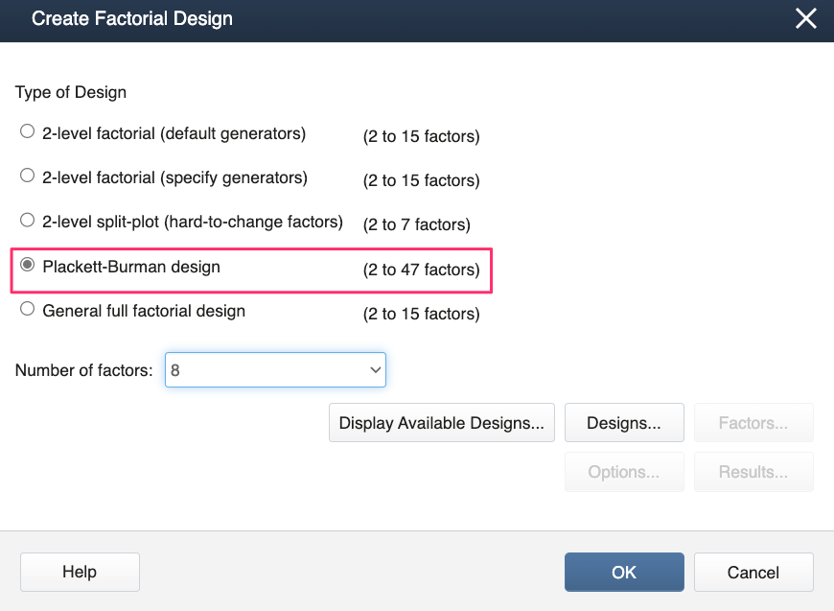Click the 'Number of factors:' label
834x611 pixels.
click(x=83, y=370)
